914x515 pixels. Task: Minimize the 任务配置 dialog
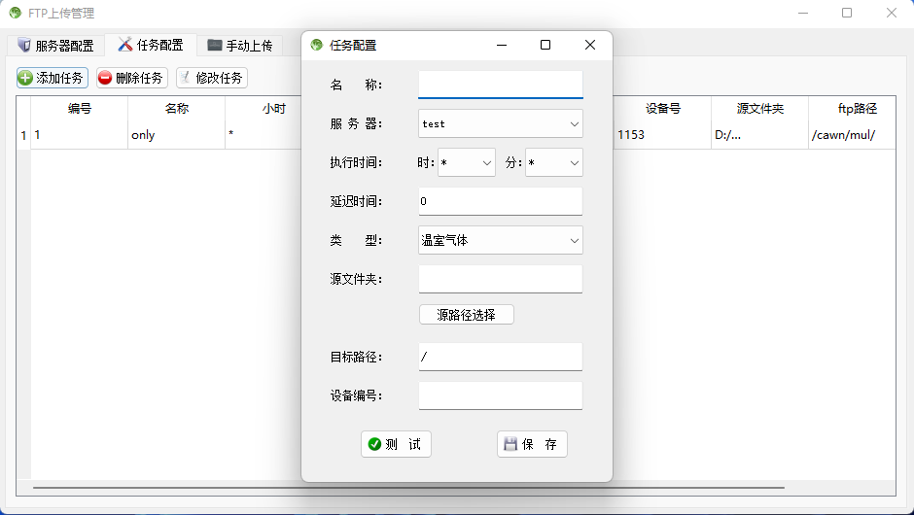pyautogui.click(x=502, y=45)
